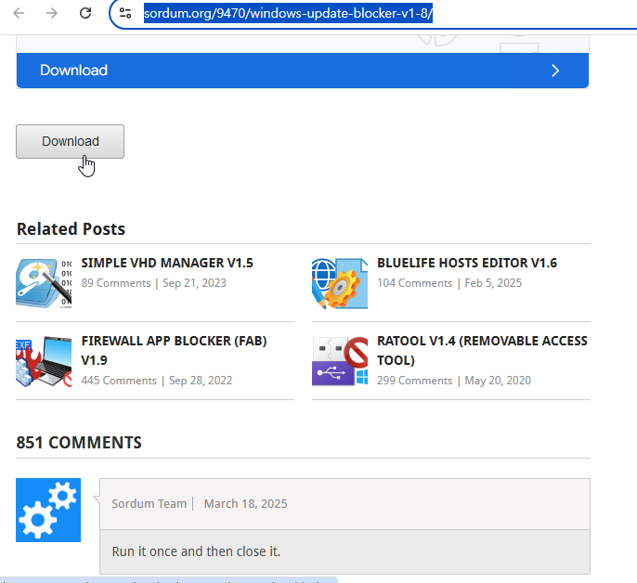Click the gray Download button
637x583 pixels.
click(x=70, y=141)
